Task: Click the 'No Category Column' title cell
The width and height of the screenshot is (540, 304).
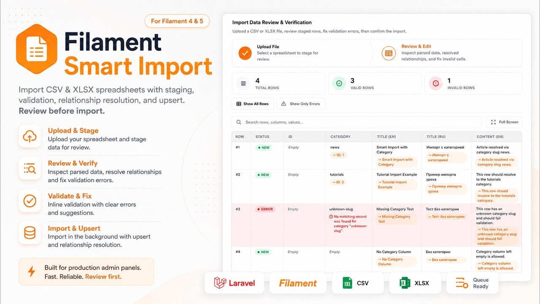Action: [x=394, y=252]
